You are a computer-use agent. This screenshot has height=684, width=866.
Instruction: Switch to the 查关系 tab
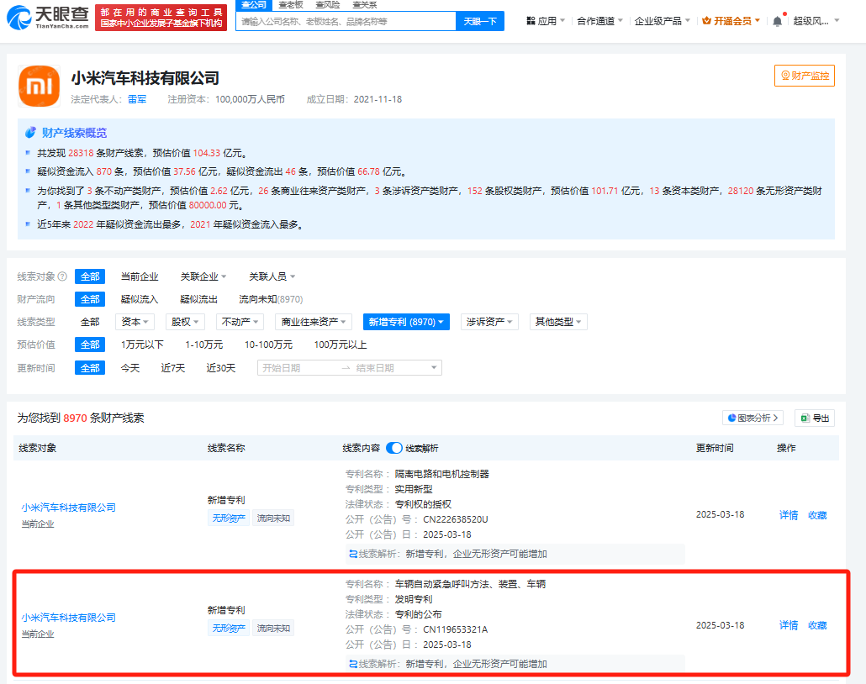365,5
